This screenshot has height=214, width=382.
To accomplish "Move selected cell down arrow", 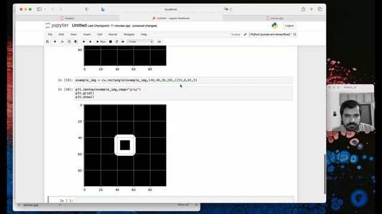I will [x=90, y=42].
